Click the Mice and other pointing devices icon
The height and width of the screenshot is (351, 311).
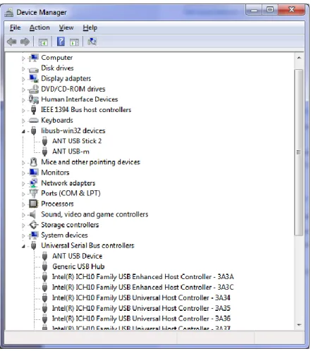click(x=34, y=162)
